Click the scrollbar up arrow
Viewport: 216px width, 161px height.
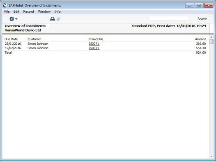(x=211, y=37)
